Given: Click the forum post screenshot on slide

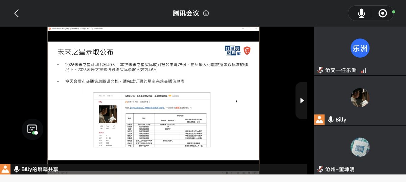Looking at the screenshot, I should pyautogui.click(x=152, y=120).
